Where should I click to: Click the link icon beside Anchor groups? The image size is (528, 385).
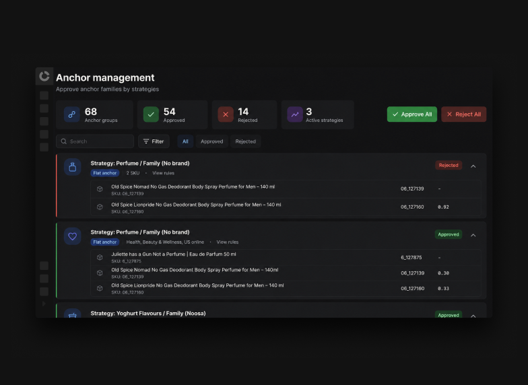coord(71,114)
